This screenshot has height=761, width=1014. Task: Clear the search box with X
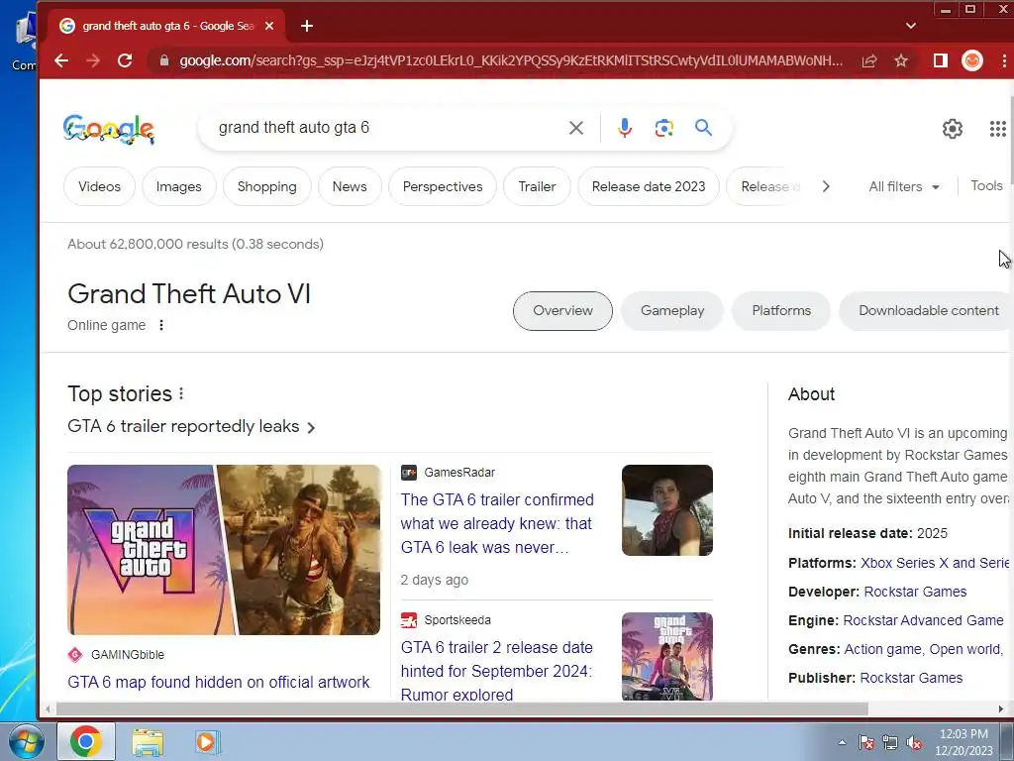pyautogui.click(x=575, y=128)
